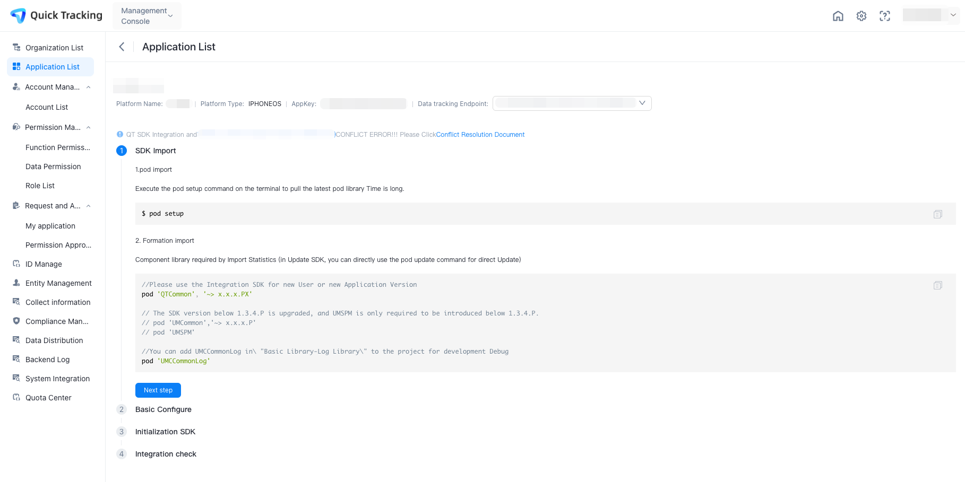Screen dimensions: 965x482
Task: Click the Entity Management sidebar icon
Action: 16,283
